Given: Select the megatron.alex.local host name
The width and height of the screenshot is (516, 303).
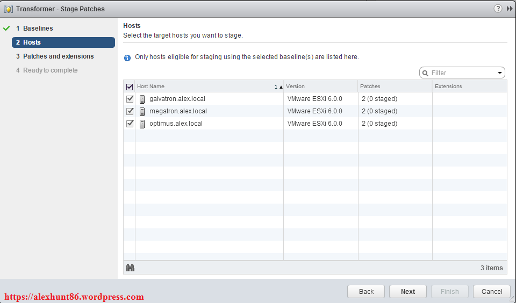Looking at the screenshot, I should pos(178,111).
